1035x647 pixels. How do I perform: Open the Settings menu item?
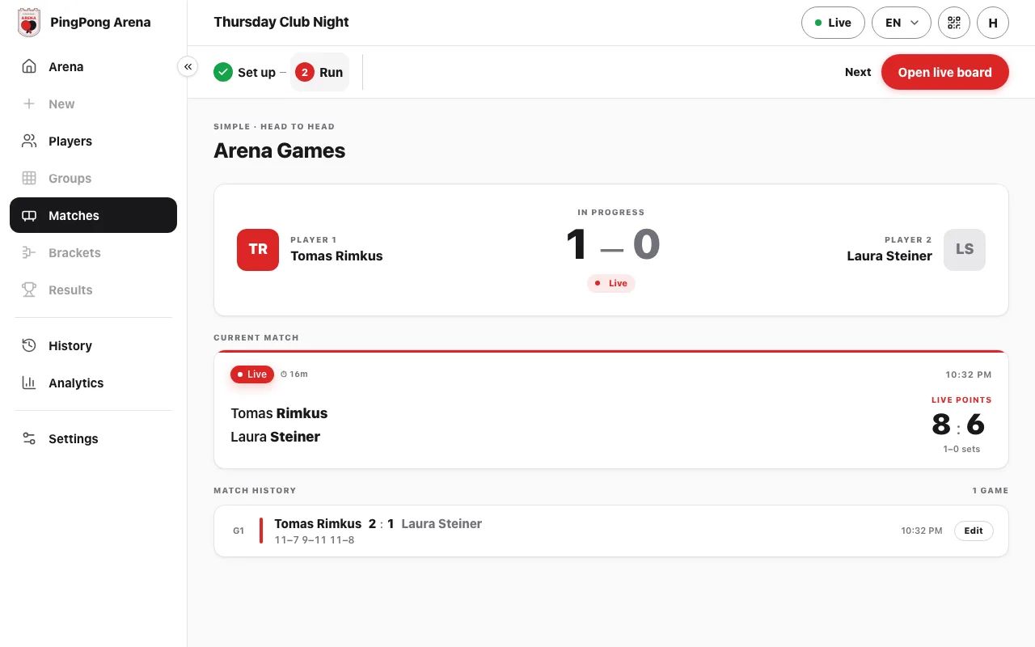point(93,438)
